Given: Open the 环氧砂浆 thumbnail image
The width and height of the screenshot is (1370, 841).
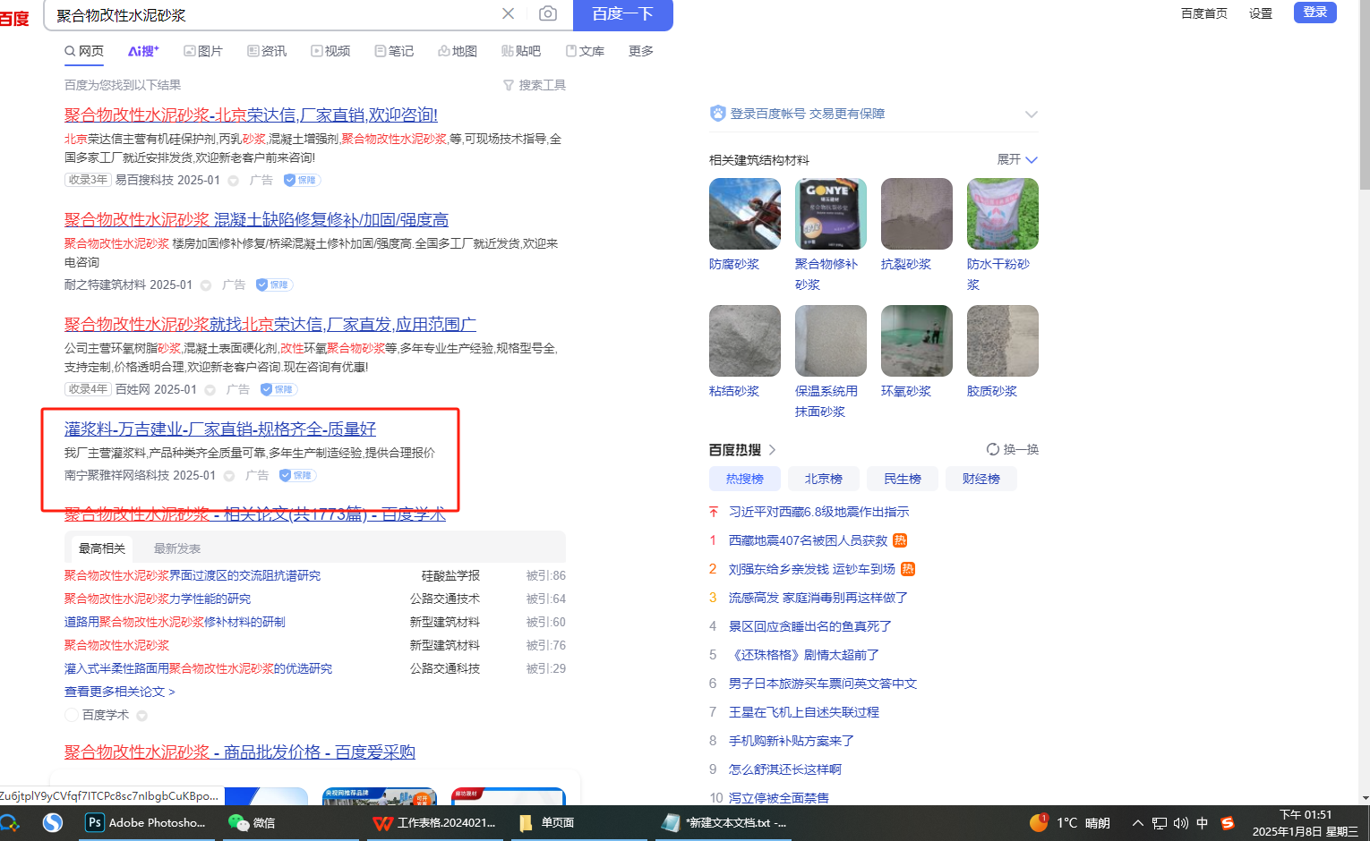Looking at the screenshot, I should point(917,341).
